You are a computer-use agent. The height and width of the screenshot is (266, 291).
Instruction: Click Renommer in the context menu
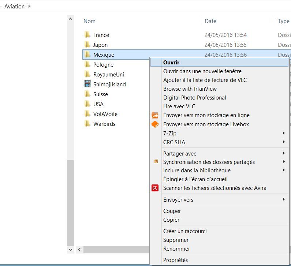coord(176,249)
